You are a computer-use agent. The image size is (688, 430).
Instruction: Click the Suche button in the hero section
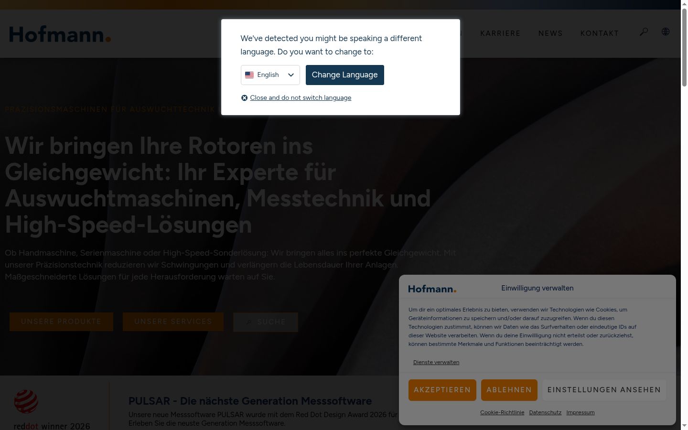266,322
